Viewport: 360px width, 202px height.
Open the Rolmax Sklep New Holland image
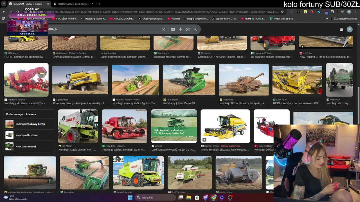pos(225,126)
